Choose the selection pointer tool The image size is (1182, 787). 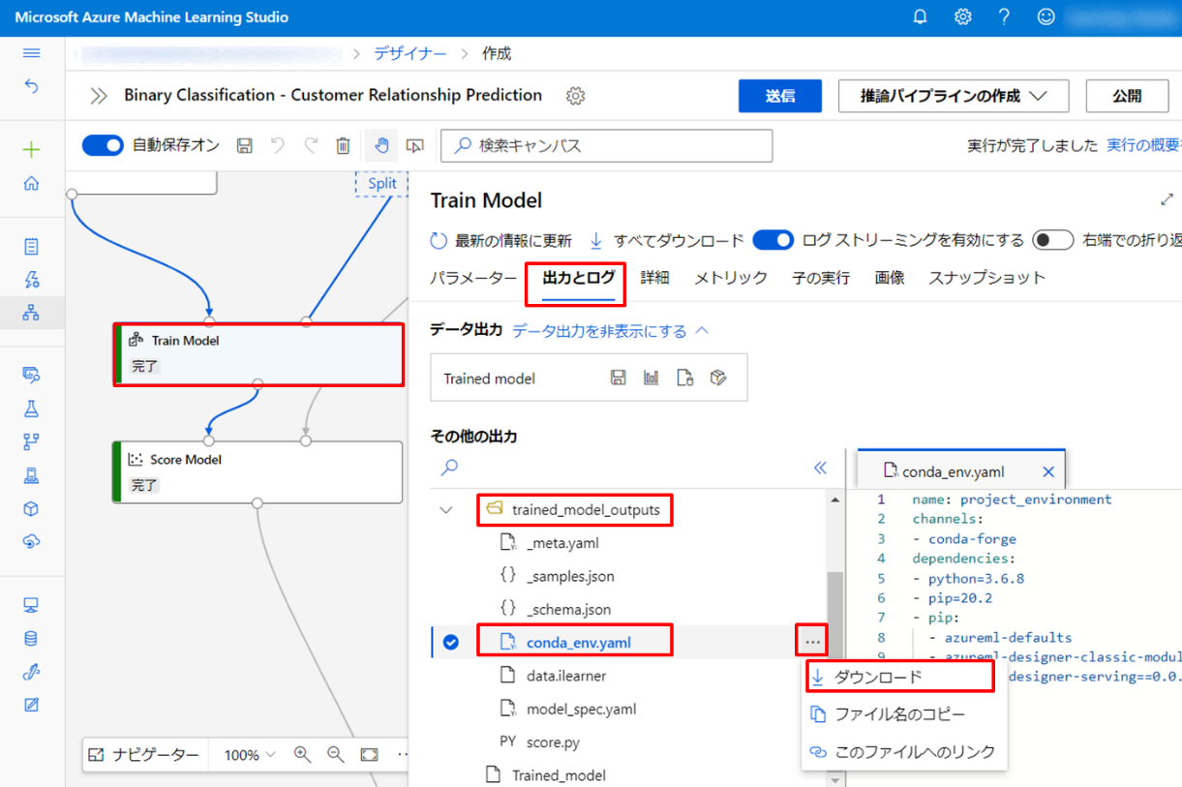(x=415, y=145)
